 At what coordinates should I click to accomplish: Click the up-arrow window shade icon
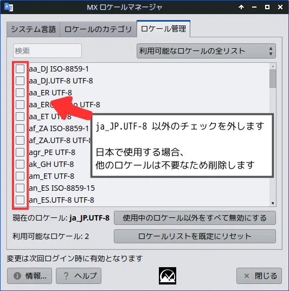tap(241, 7)
